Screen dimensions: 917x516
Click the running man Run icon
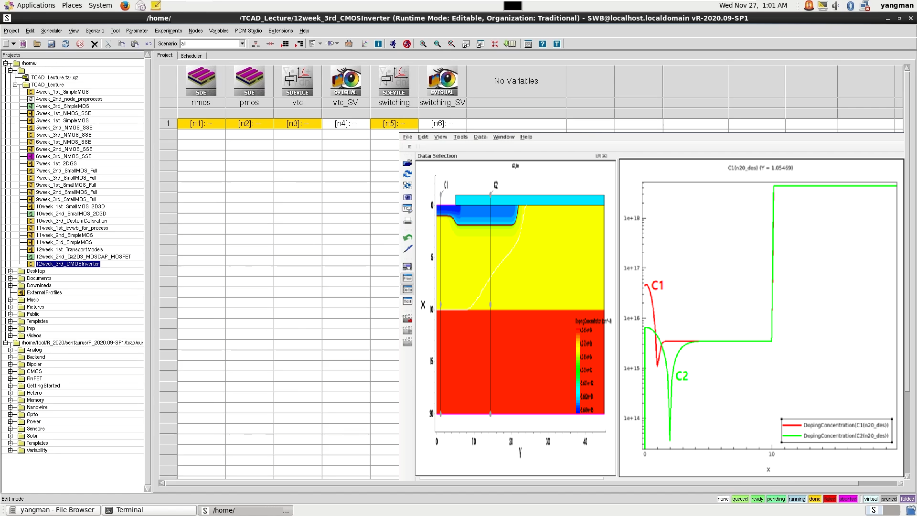tap(393, 44)
